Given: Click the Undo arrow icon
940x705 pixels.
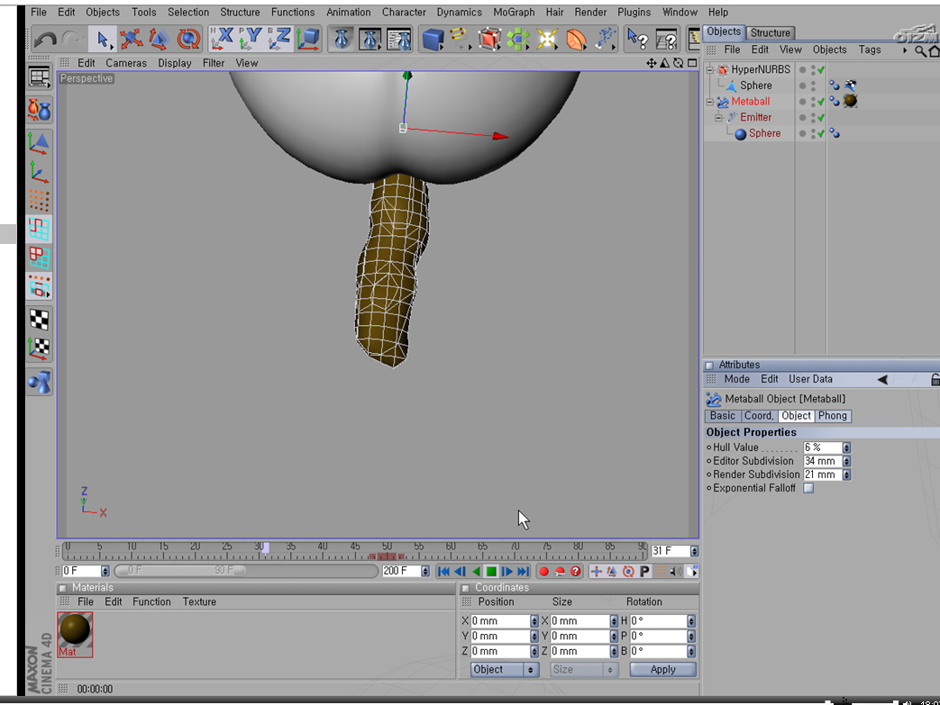Looking at the screenshot, I should click(x=45, y=40).
